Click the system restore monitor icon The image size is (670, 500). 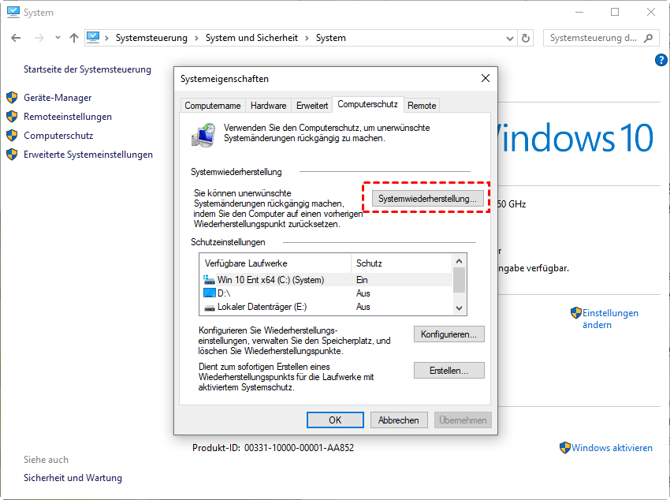pyautogui.click(x=203, y=135)
